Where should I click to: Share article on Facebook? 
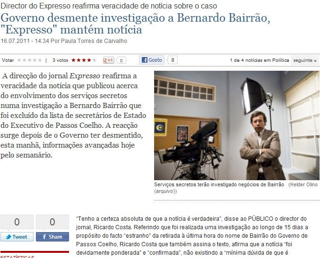coord(52,237)
